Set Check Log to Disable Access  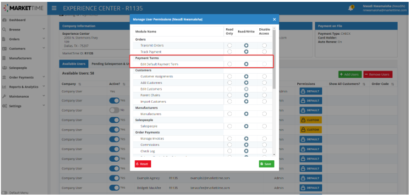264,151
